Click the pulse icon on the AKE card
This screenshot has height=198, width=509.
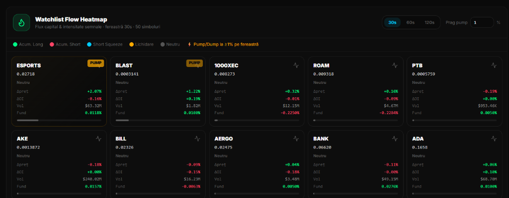98,138
